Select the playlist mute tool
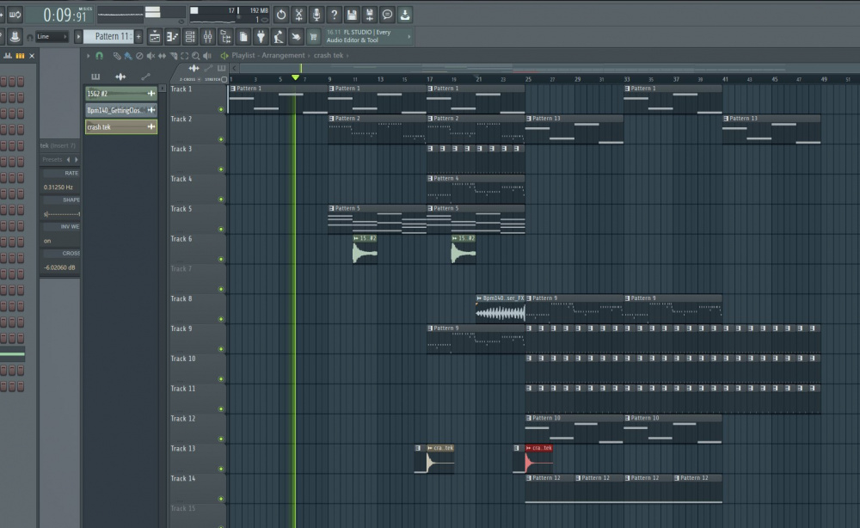This screenshot has width=860, height=528. click(x=151, y=56)
